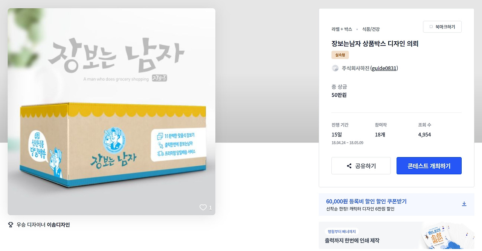Screen dimensions: 482x251
Task: Open winning designer 이솜디자인 profile
Action: pyautogui.click(x=58, y=225)
